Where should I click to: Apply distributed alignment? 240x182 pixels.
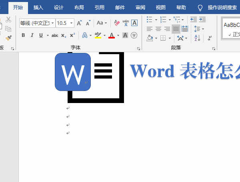pos(185,29)
